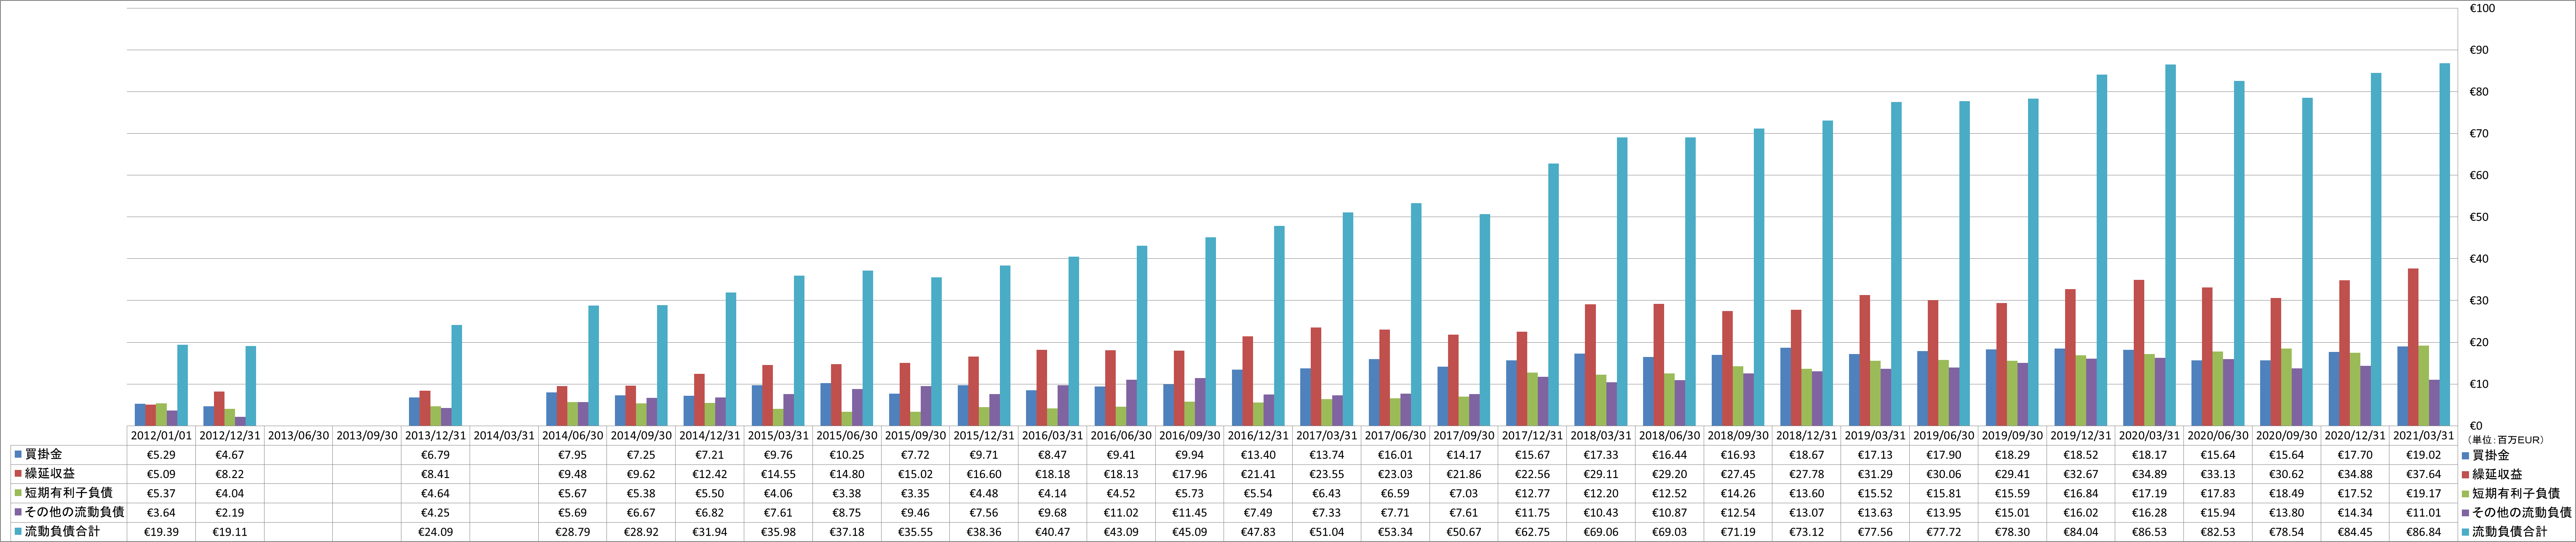Select the €86.84 total cell for 2021/03/31
Screen dimensions: 2576x542
click(2423, 532)
